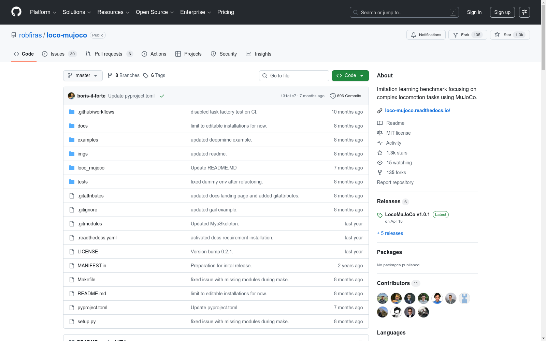Viewport: 546px width, 341px height.
Task: Select the Code tab
Action: click(24, 54)
